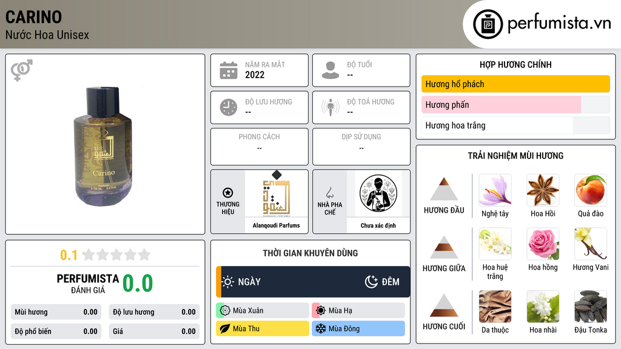The height and width of the screenshot is (349, 621).
Task: Click the Độ lưu hương 0.00 score
Action: [x=154, y=312]
